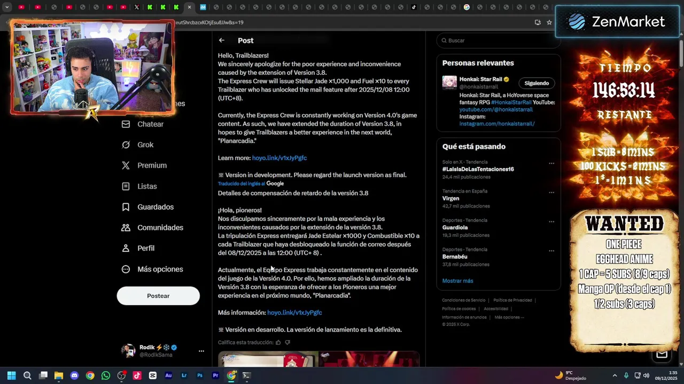The height and width of the screenshot is (384, 684).
Task: Close the active browser tab
Action: point(189,7)
